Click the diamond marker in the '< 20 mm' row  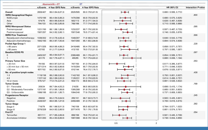pos(117,64)
